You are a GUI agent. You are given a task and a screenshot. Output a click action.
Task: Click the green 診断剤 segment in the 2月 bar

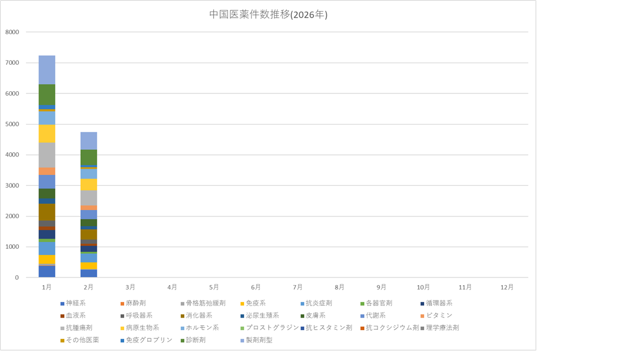point(88,157)
